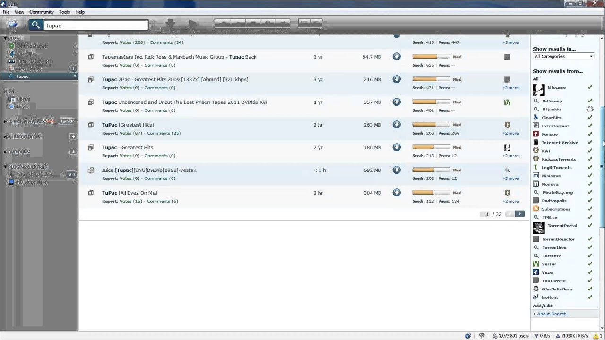This screenshot has height=340, width=605.
Task: Click the search magnifier icon beside tupac field
Action: (x=36, y=25)
